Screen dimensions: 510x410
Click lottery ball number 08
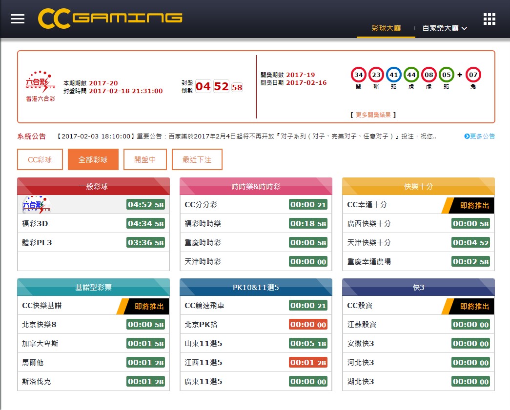click(x=428, y=75)
